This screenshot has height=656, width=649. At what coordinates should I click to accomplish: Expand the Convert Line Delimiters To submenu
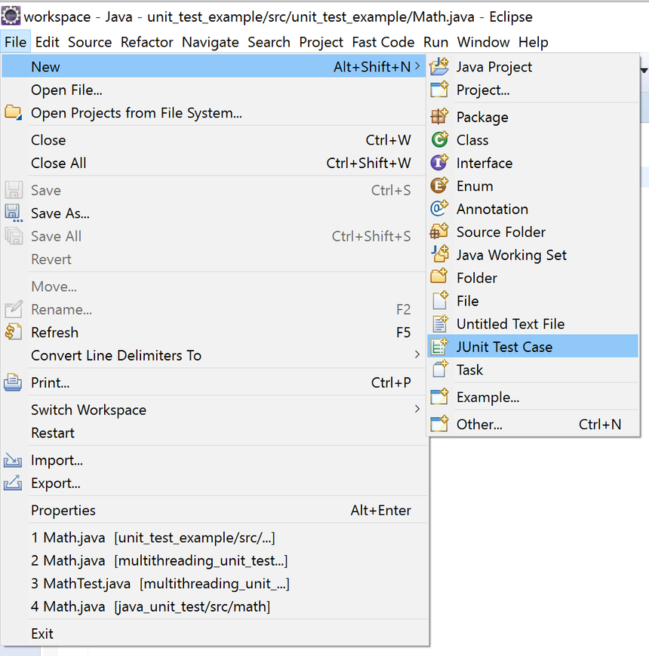417,355
